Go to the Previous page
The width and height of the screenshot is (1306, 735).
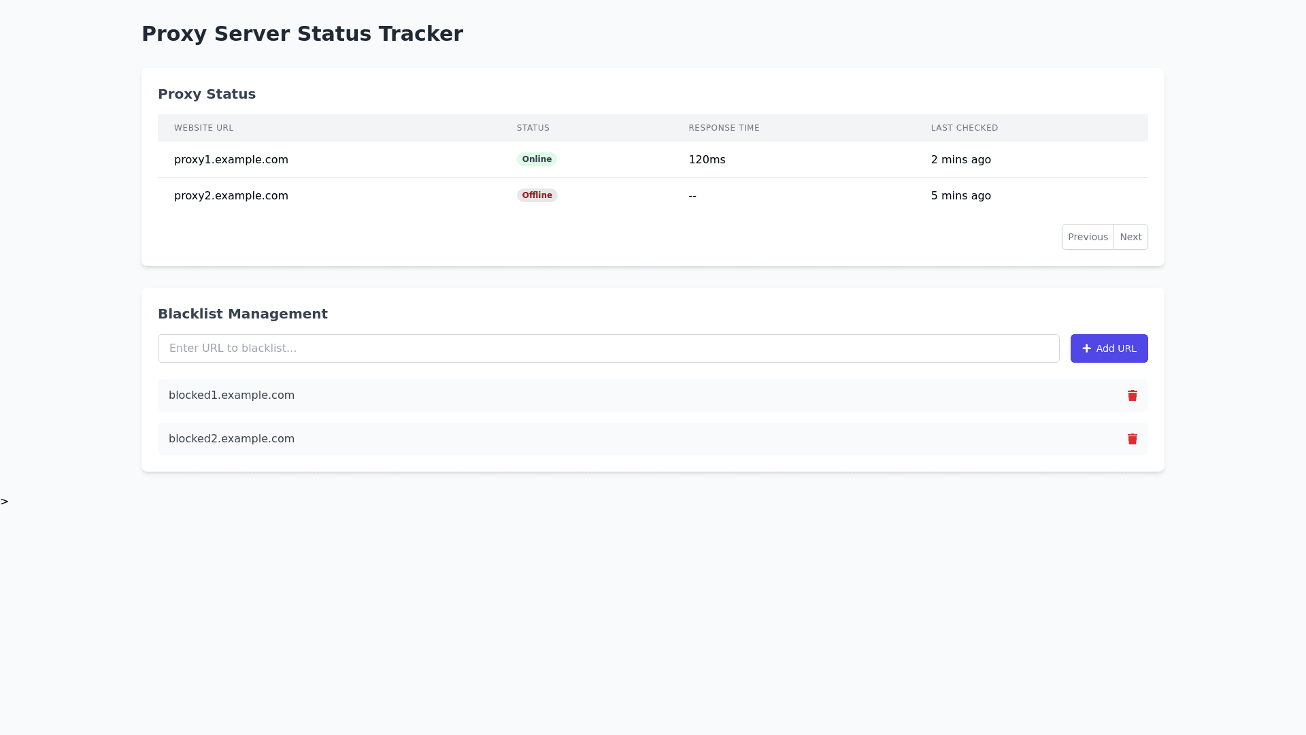point(1087,237)
